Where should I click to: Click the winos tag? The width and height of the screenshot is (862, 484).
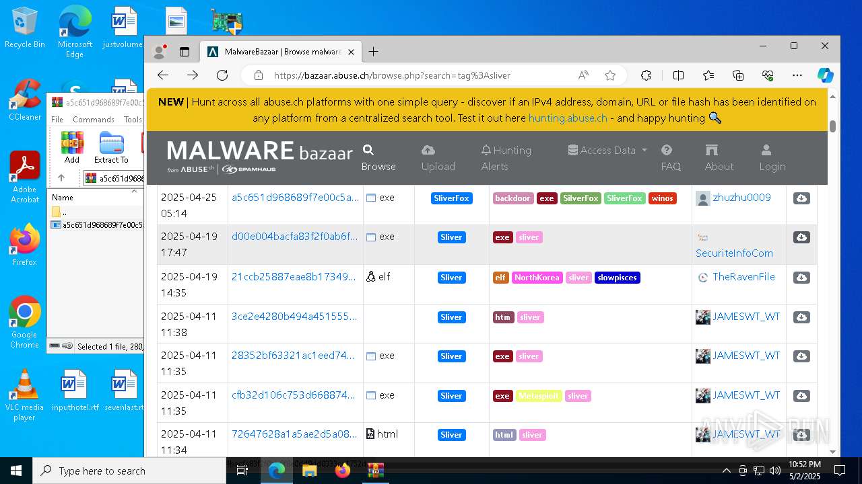click(662, 198)
